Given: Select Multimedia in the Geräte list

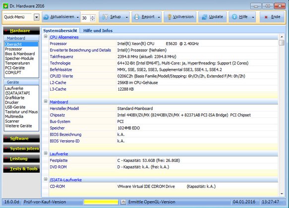Looking at the screenshot, I should (x=14, y=116).
